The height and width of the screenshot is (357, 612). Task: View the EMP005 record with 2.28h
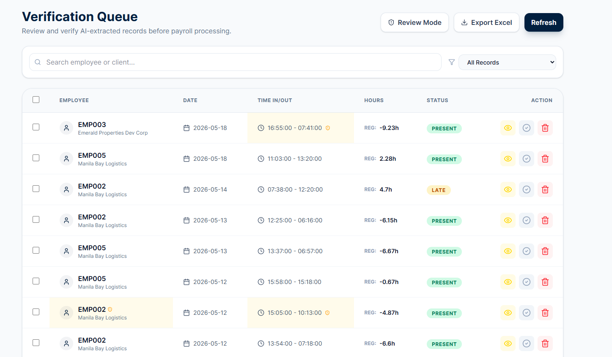508,159
